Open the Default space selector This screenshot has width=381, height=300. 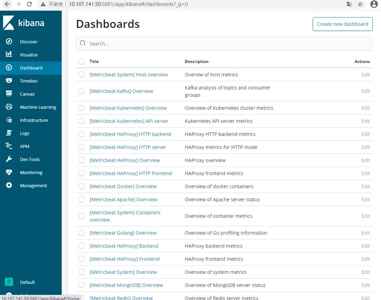tap(9, 282)
